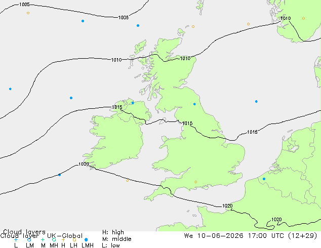This screenshot has height=248, width=321.
Task: Select the orange circle marker northeast of Orkney
Action: point(193,27)
